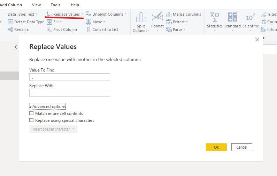Viewport: 277px width, 176px height.
Task: Click the Pivot Column icon
Action: coord(49,30)
